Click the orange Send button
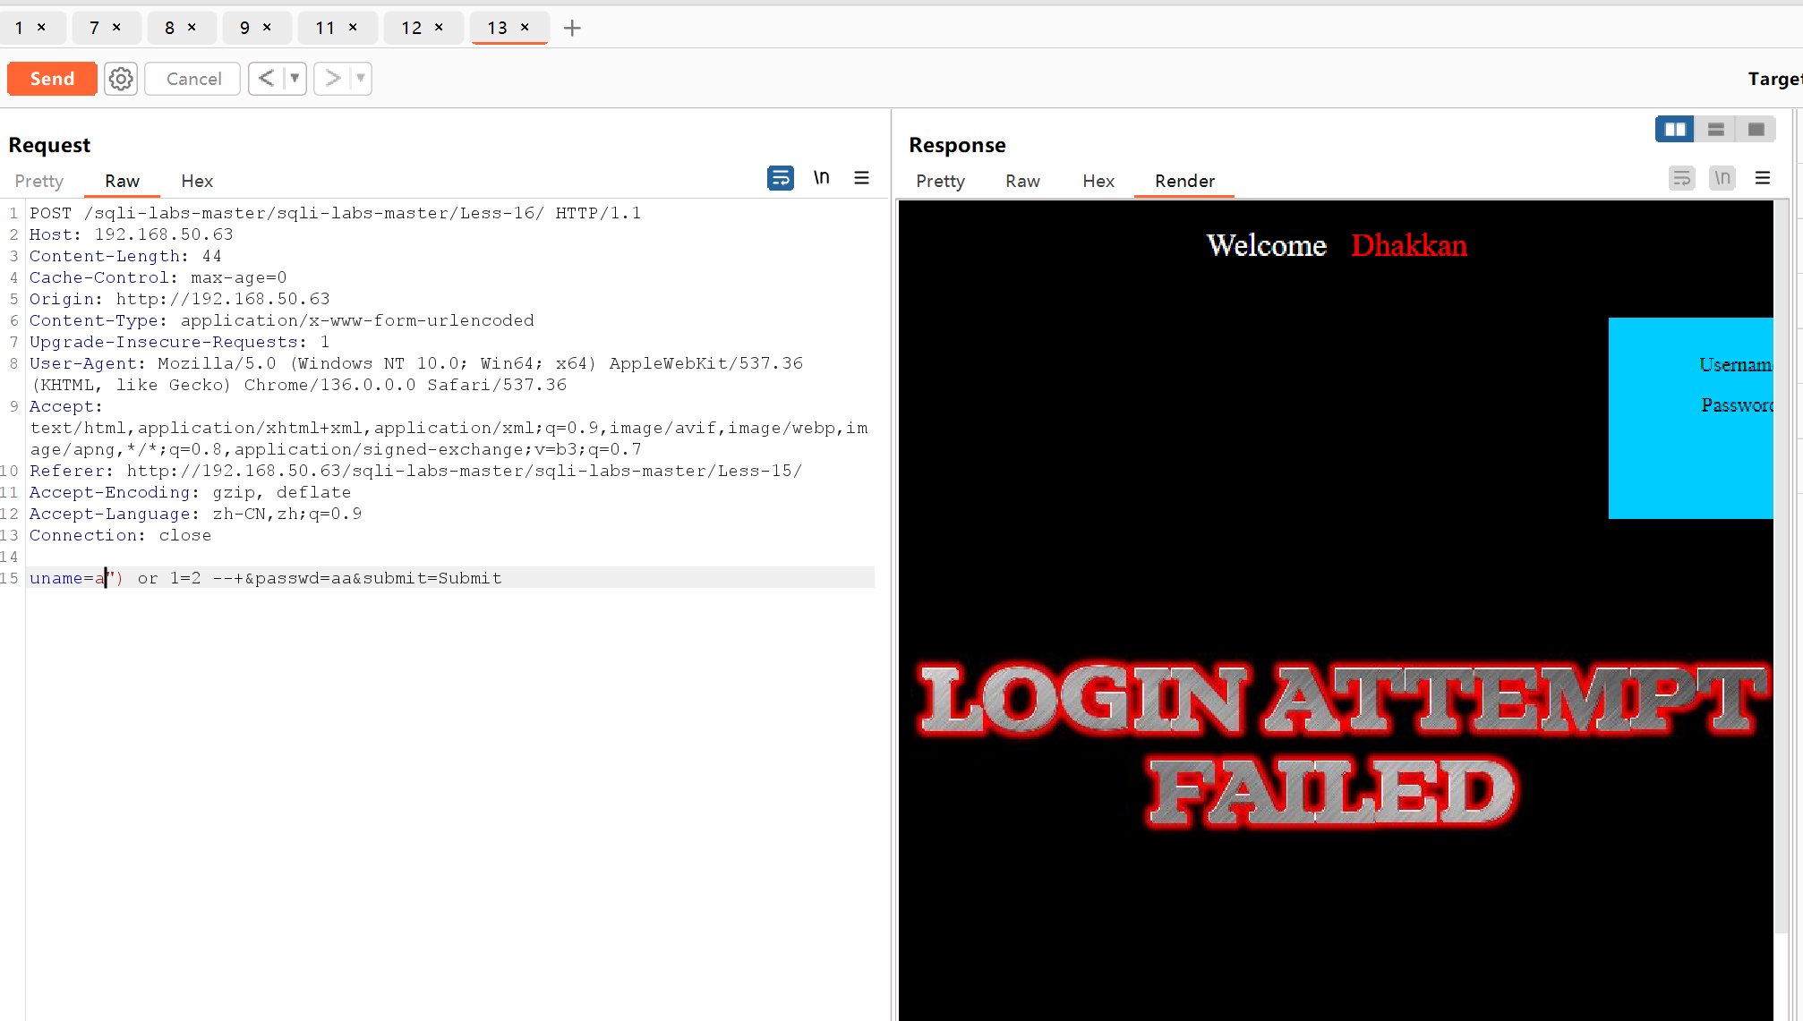 click(52, 79)
